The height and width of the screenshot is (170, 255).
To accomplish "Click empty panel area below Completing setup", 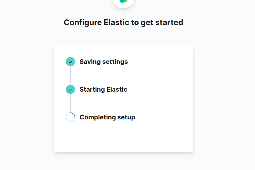I will (x=123, y=137).
